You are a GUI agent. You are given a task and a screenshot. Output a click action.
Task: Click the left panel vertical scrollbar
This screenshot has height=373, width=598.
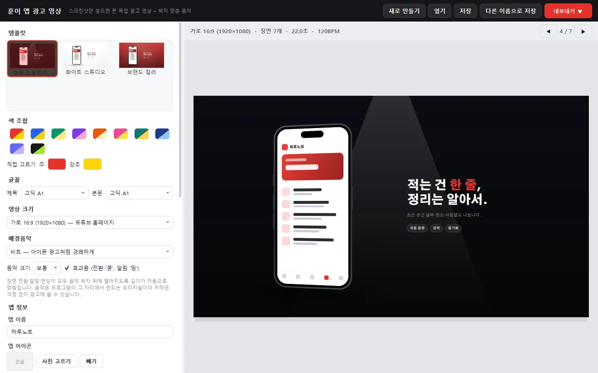click(180, 110)
